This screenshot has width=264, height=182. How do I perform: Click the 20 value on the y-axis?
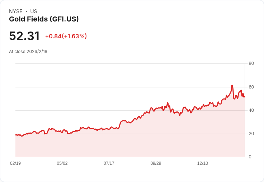(x=251, y=134)
